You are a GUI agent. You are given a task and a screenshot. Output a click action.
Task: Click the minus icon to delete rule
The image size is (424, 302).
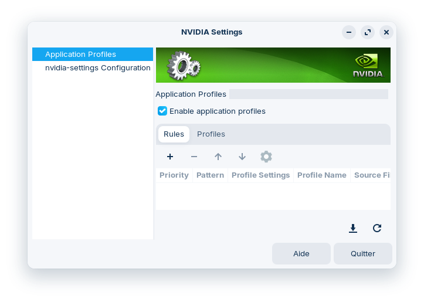194,157
